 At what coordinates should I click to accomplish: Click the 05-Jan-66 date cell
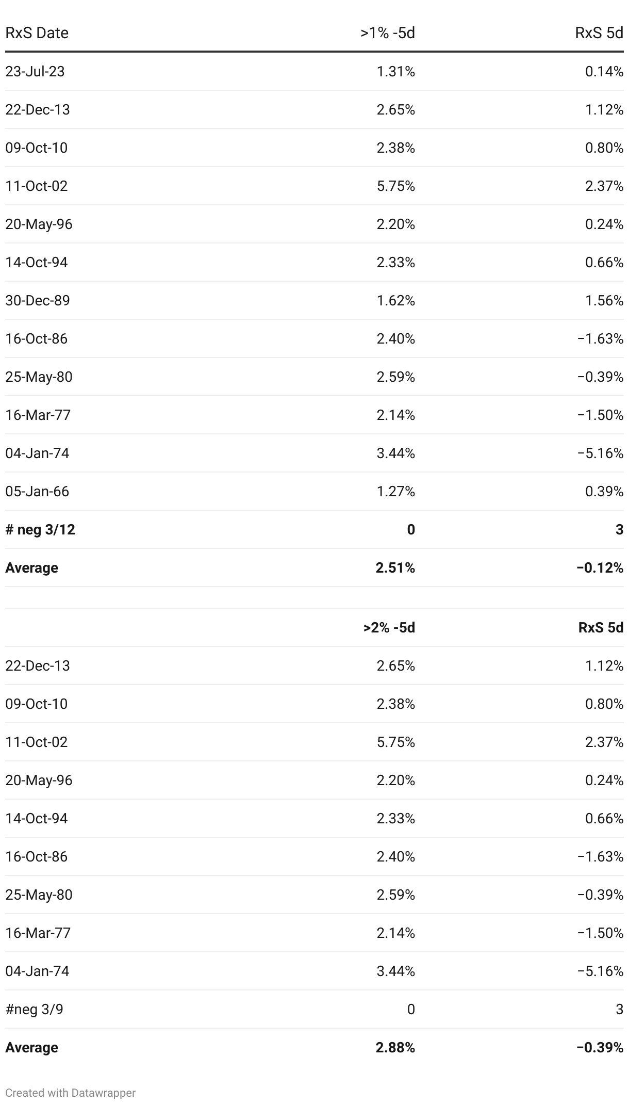[x=37, y=491]
